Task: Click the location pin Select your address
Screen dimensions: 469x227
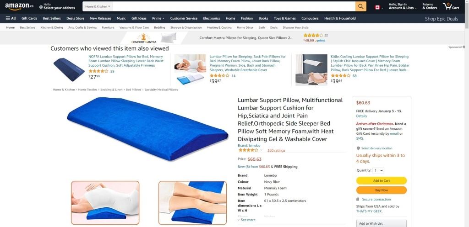Action: (57, 6)
